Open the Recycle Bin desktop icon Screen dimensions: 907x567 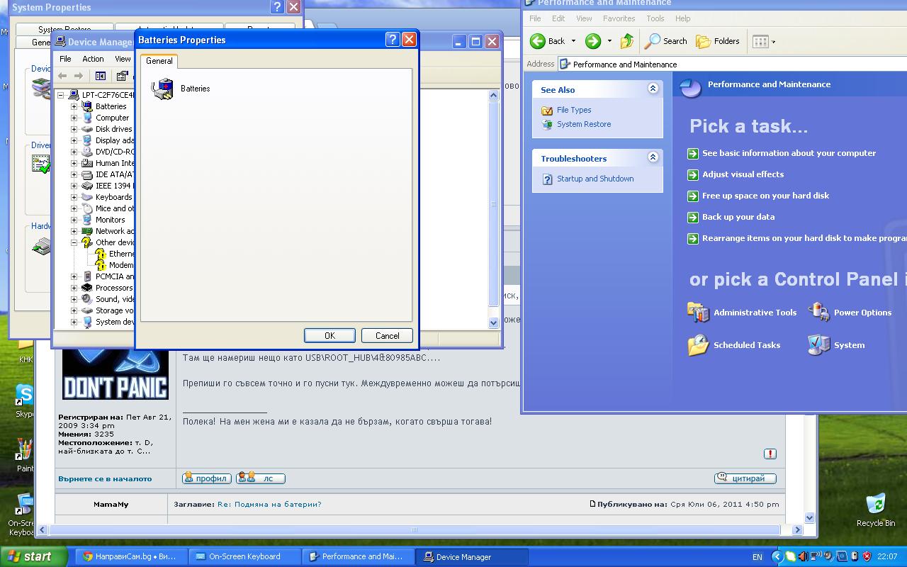click(x=875, y=505)
